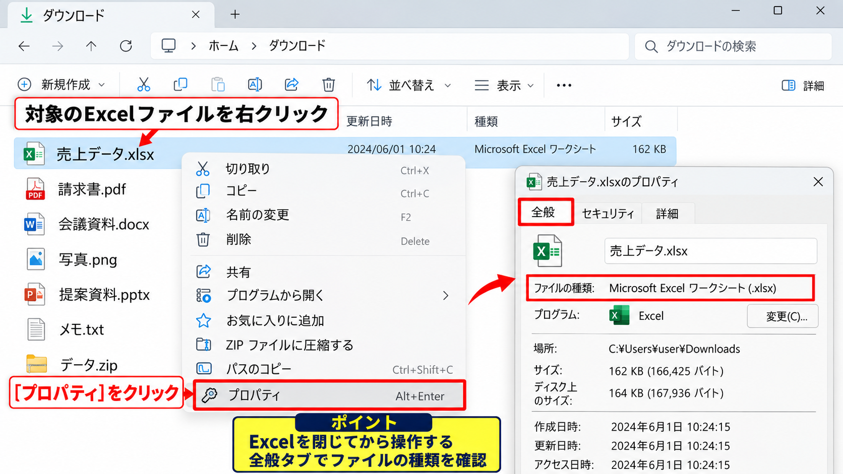This screenshot has height=474, width=843.
Task: Select the データ.zip folder icon
Action: click(36, 364)
